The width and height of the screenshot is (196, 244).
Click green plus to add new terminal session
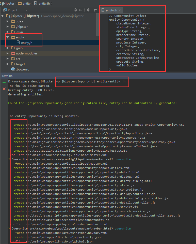coord(4,82)
